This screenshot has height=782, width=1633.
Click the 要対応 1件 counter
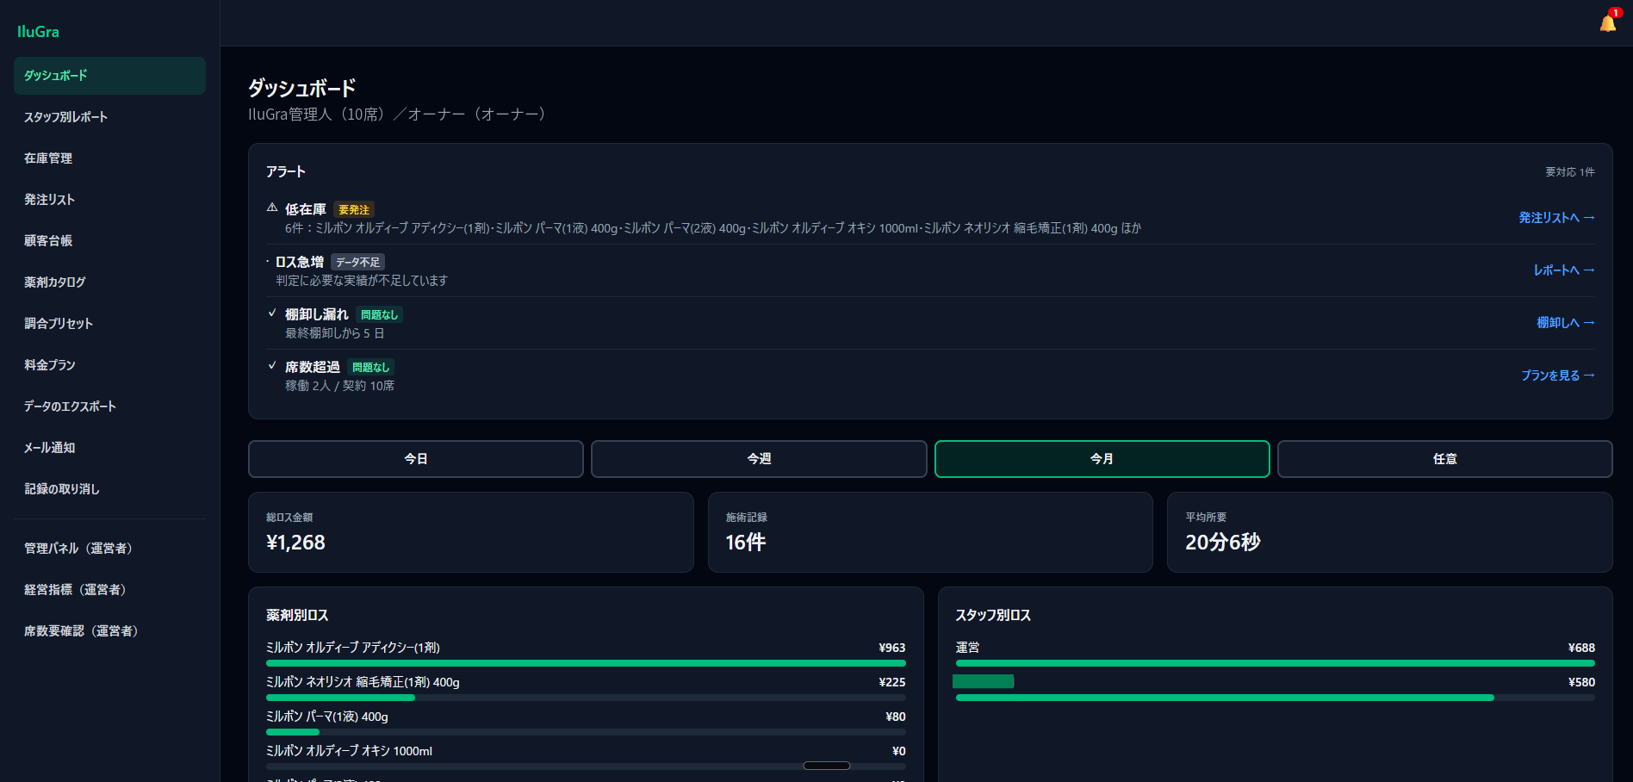1570,172
